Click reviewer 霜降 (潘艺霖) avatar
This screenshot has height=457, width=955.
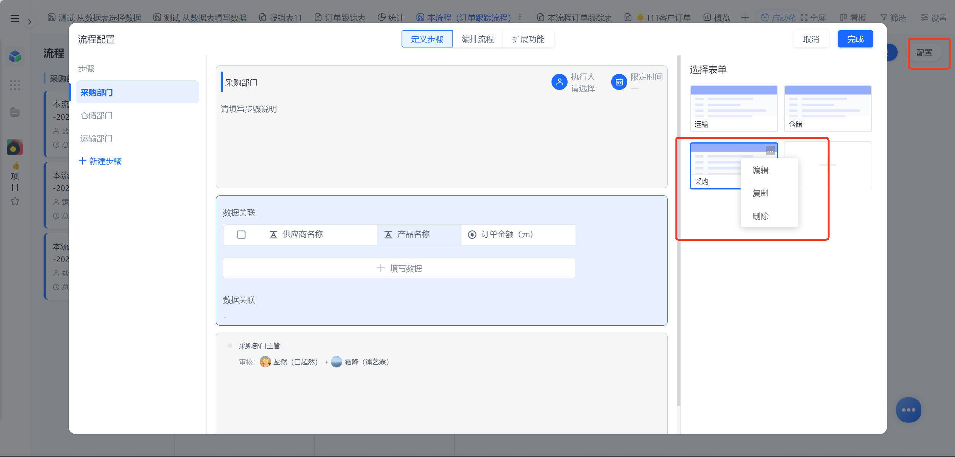tap(336, 362)
